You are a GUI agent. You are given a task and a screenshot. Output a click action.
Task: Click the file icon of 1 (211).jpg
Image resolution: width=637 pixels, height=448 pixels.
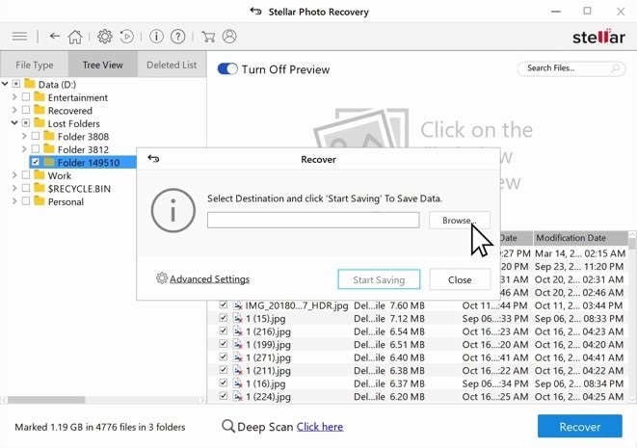(x=238, y=370)
